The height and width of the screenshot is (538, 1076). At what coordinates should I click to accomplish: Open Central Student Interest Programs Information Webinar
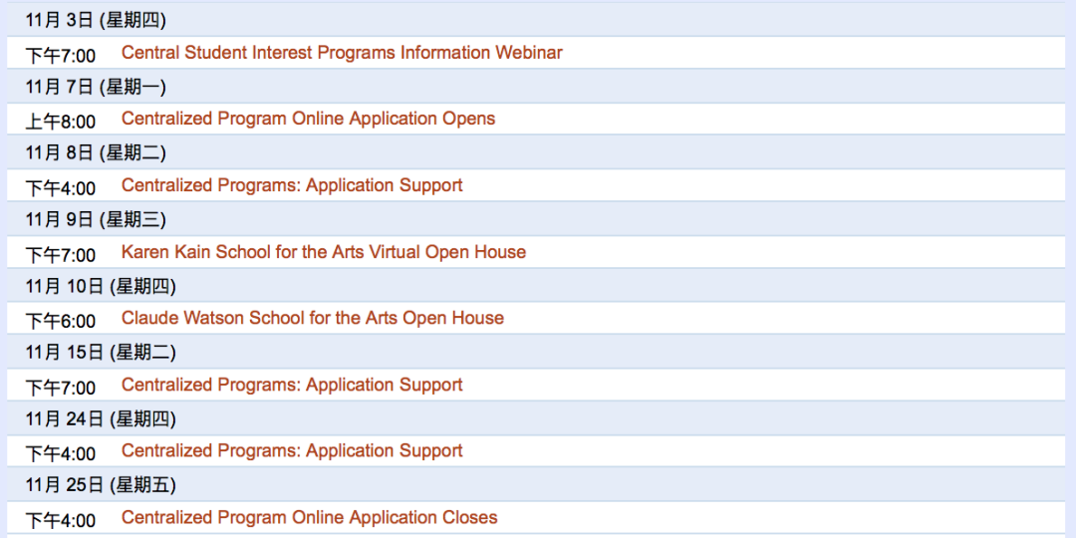(x=342, y=53)
